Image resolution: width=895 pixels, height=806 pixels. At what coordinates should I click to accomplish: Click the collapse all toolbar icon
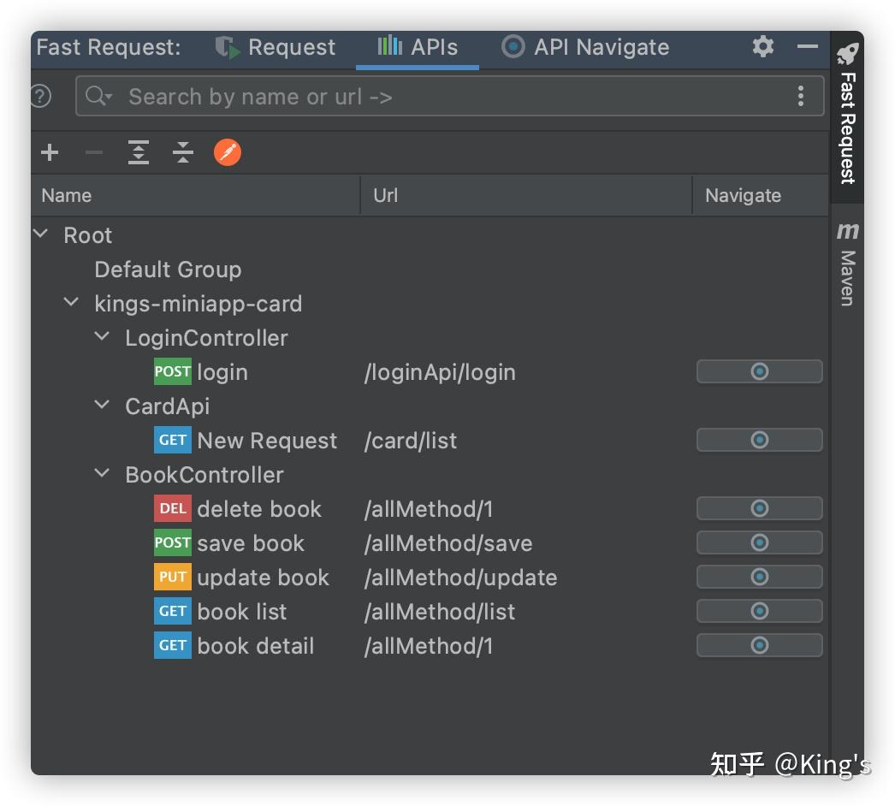182,152
